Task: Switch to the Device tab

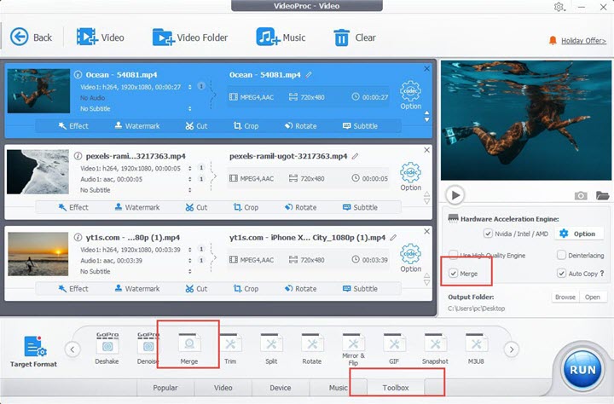Action: click(x=281, y=388)
